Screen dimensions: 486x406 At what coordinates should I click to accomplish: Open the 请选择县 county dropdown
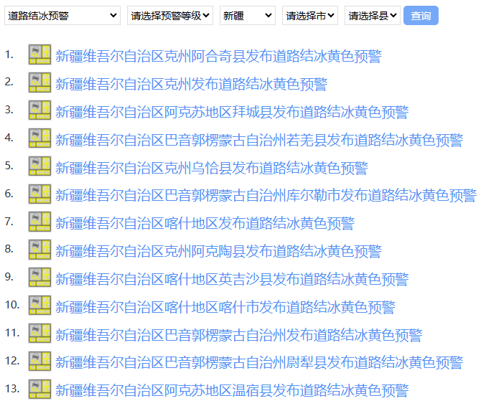[x=372, y=15]
